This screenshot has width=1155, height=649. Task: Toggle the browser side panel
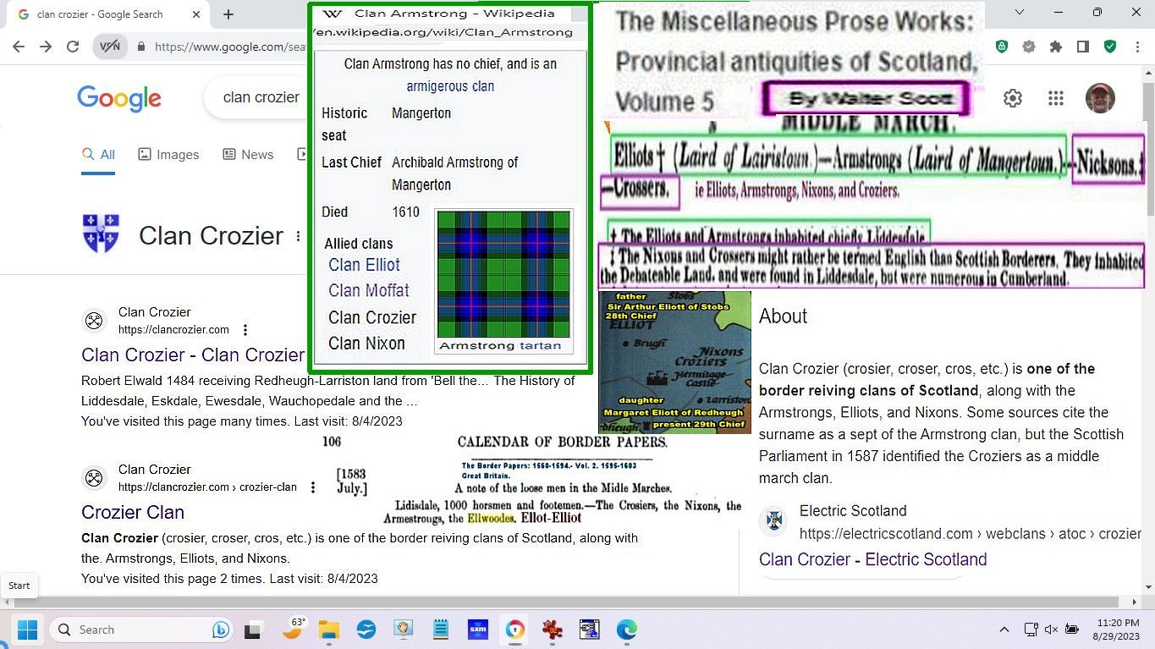(1083, 47)
